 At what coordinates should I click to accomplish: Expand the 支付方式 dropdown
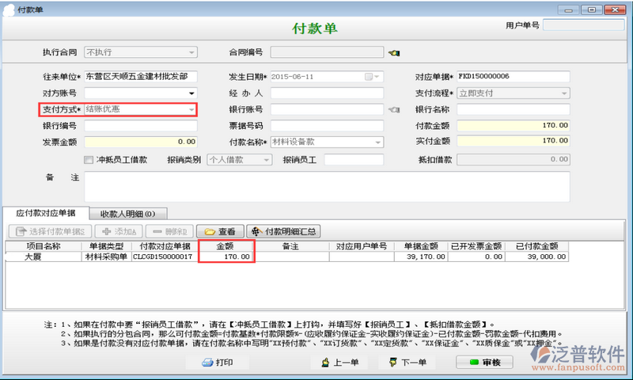point(191,109)
